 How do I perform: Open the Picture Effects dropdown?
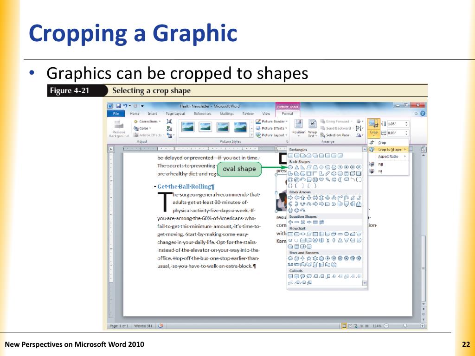pos(271,128)
